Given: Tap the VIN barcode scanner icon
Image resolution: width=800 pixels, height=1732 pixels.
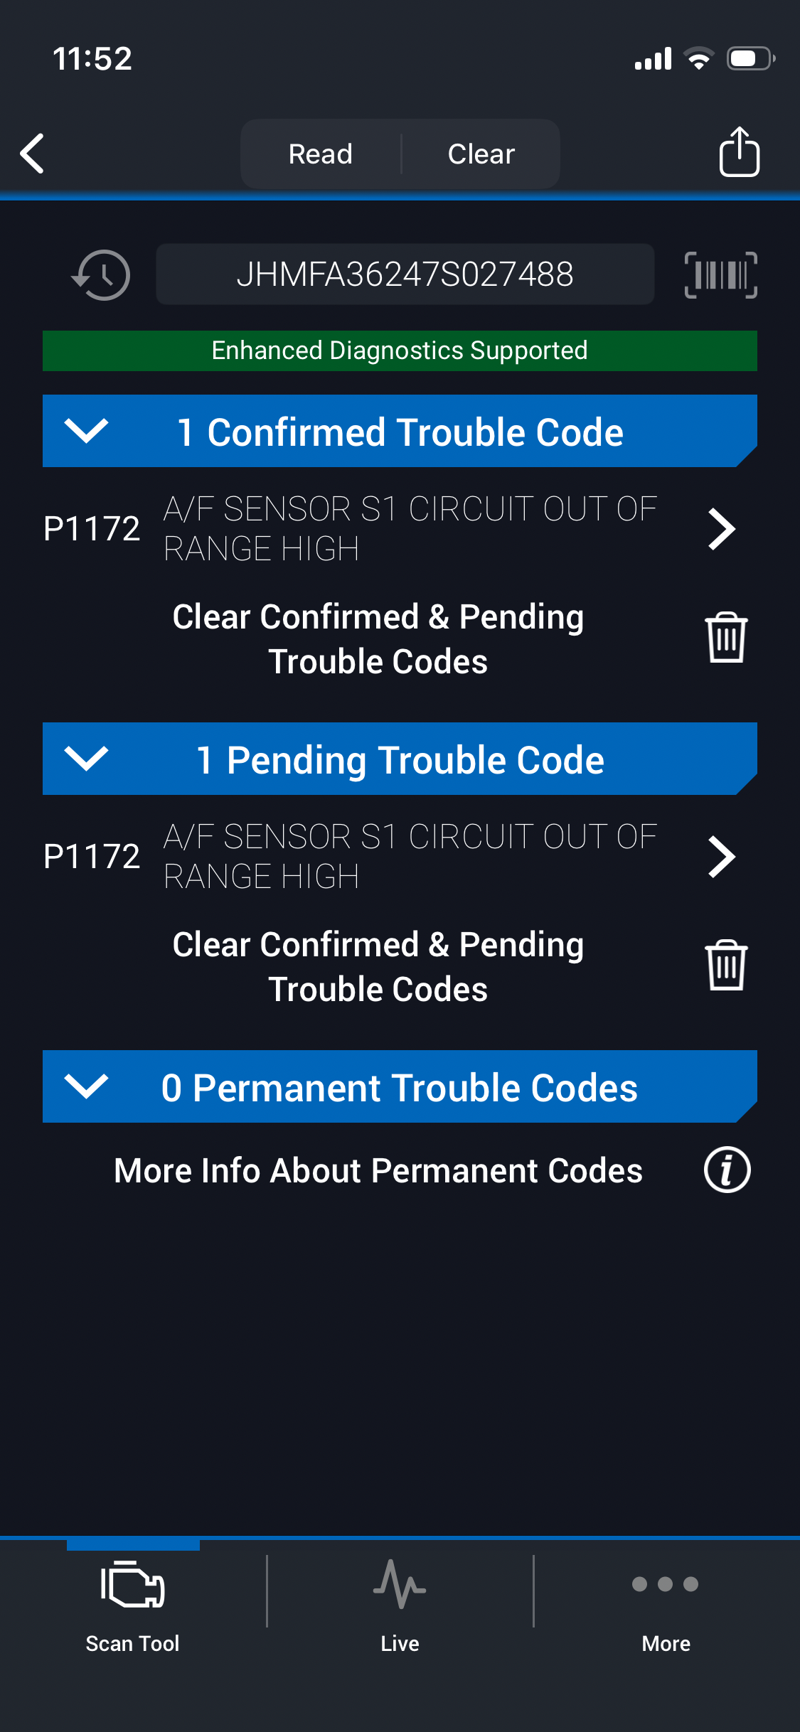Looking at the screenshot, I should pos(720,274).
